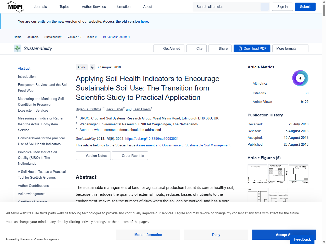Open the Author Services menu

pyautogui.click(x=94, y=7)
